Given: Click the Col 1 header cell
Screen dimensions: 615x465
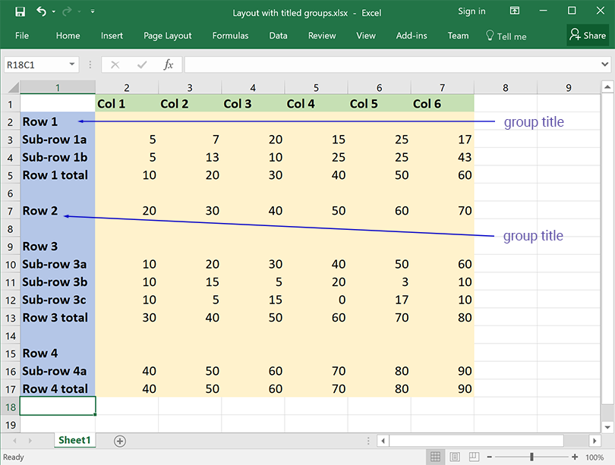Looking at the screenshot, I should click(127, 103).
